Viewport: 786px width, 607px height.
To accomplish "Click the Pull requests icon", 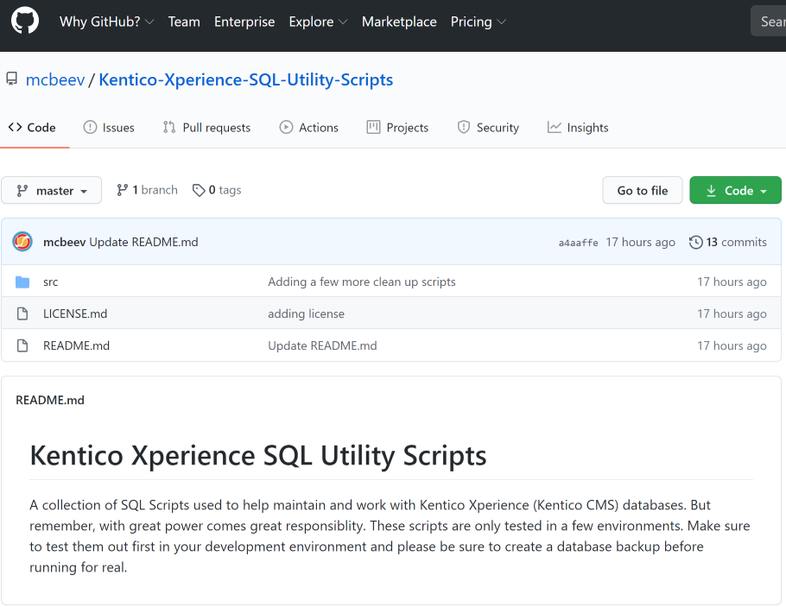I will (x=169, y=127).
